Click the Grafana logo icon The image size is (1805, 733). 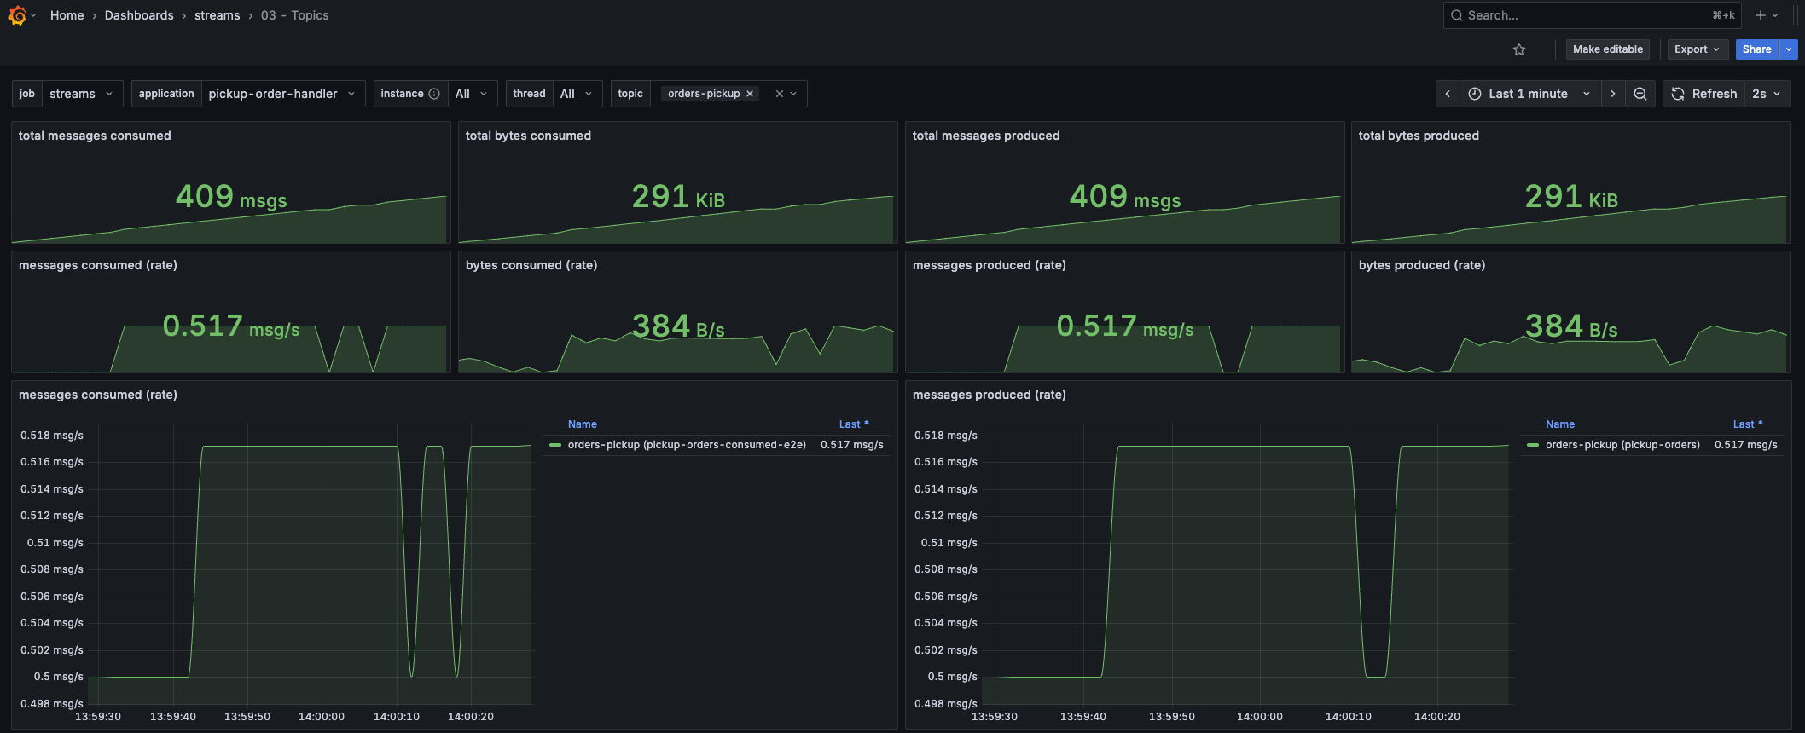[x=17, y=15]
